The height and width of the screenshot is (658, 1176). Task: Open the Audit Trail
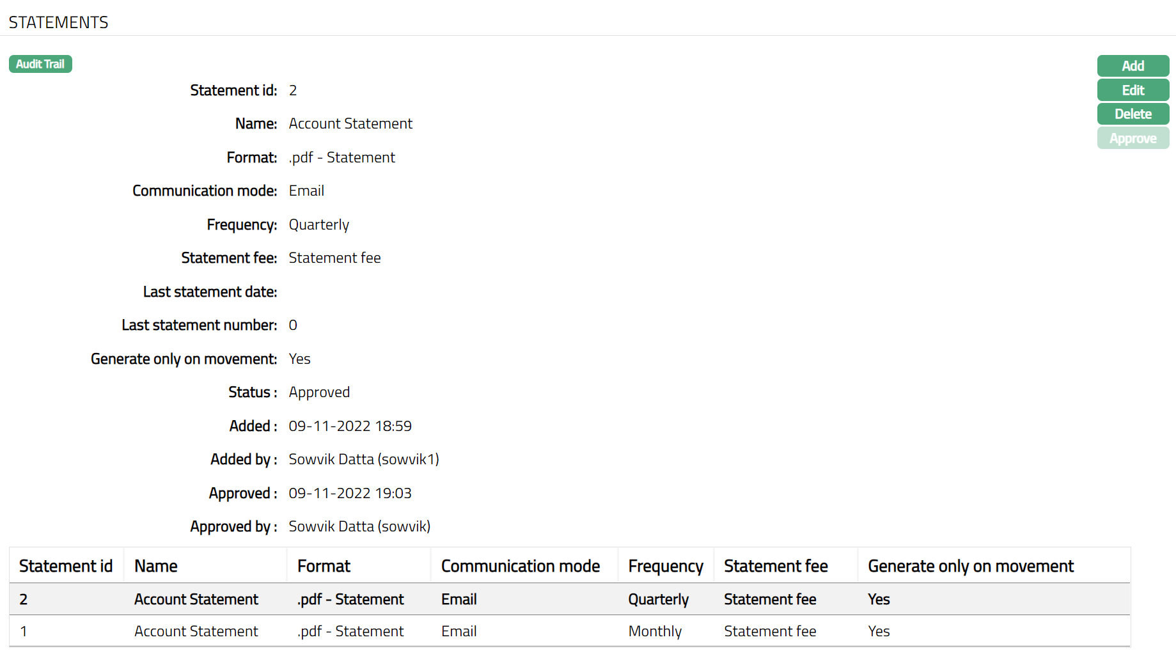40,64
